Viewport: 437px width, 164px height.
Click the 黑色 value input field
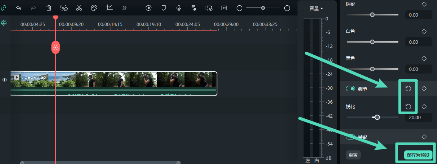click(418, 69)
